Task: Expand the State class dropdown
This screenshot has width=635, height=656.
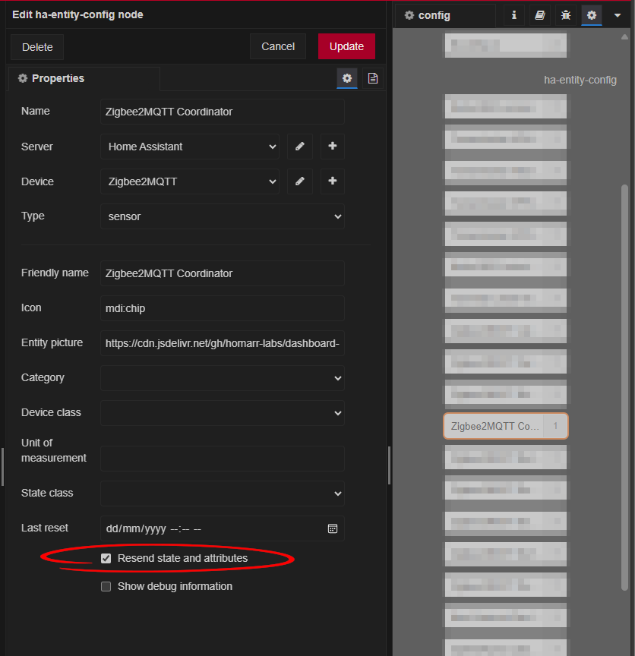Action: [x=223, y=494]
